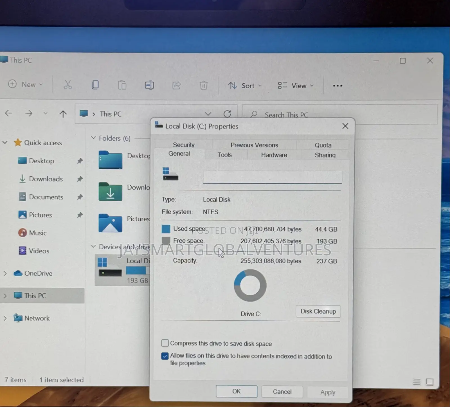The height and width of the screenshot is (407, 450).
Task: Open the New dropdown menu
Action: [x=25, y=84]
